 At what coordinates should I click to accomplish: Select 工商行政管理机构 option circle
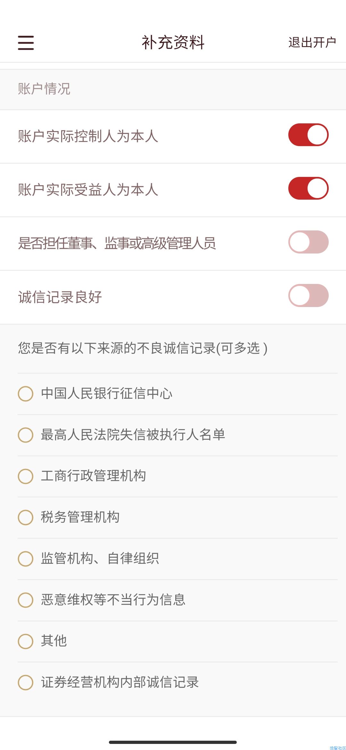(x=26, y=476)
